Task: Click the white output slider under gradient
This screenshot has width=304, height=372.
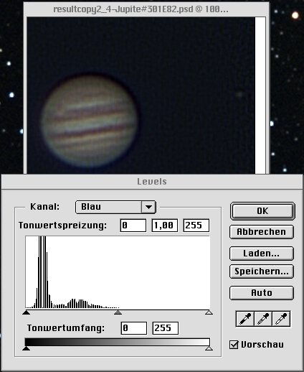Action: [x=209, y=348]
